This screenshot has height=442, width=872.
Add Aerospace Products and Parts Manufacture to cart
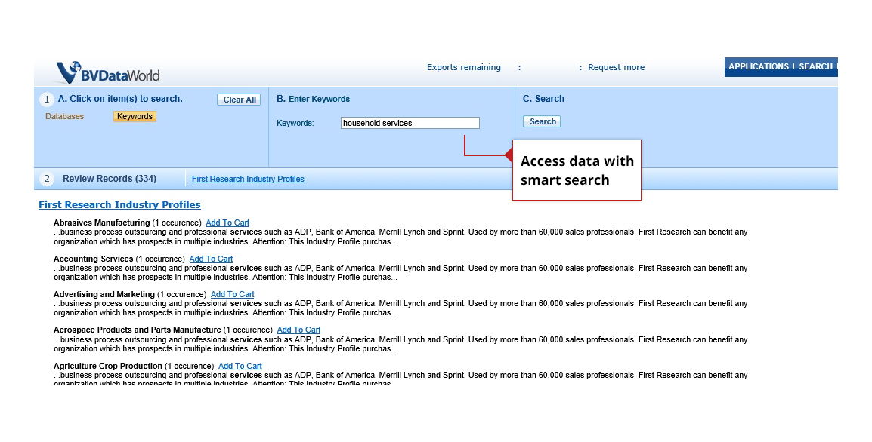coord(298,330)
